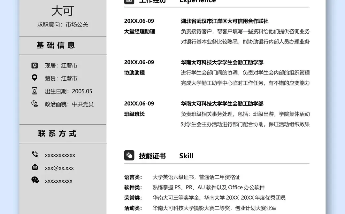Click the current residence building icon beside 现居

pos(34,65)
